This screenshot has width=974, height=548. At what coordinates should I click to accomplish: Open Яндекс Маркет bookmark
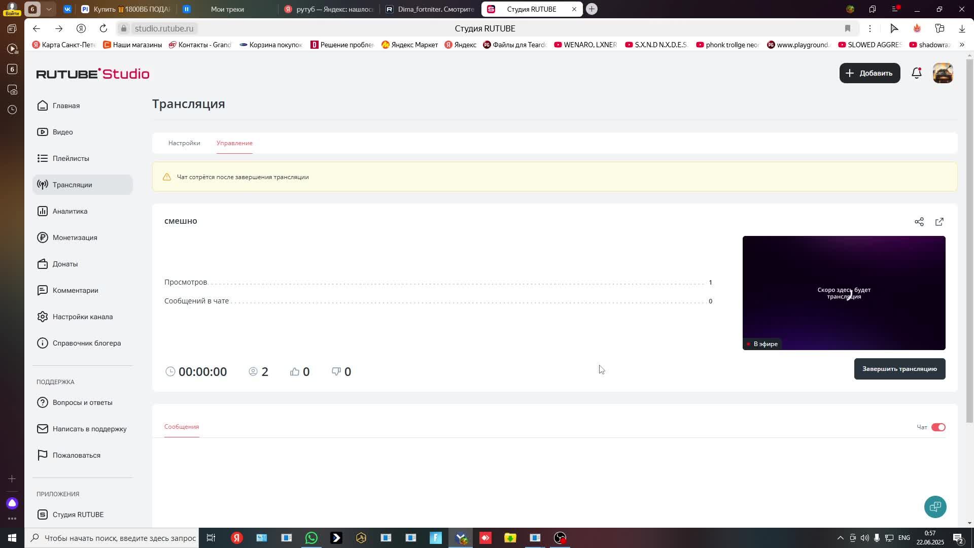pos(409,45)
